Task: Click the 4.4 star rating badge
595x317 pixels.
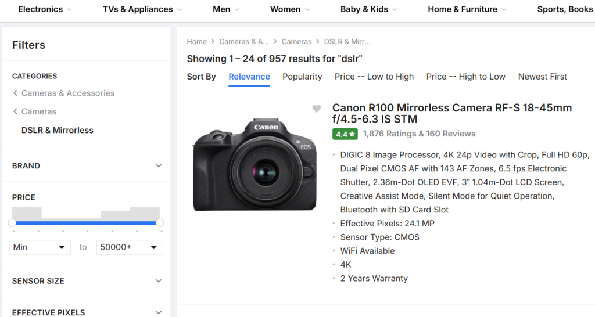Action: [x=345, y=134]
